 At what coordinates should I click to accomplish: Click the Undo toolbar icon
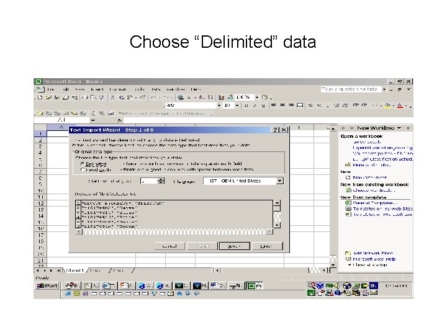click(x=153, y=97)
